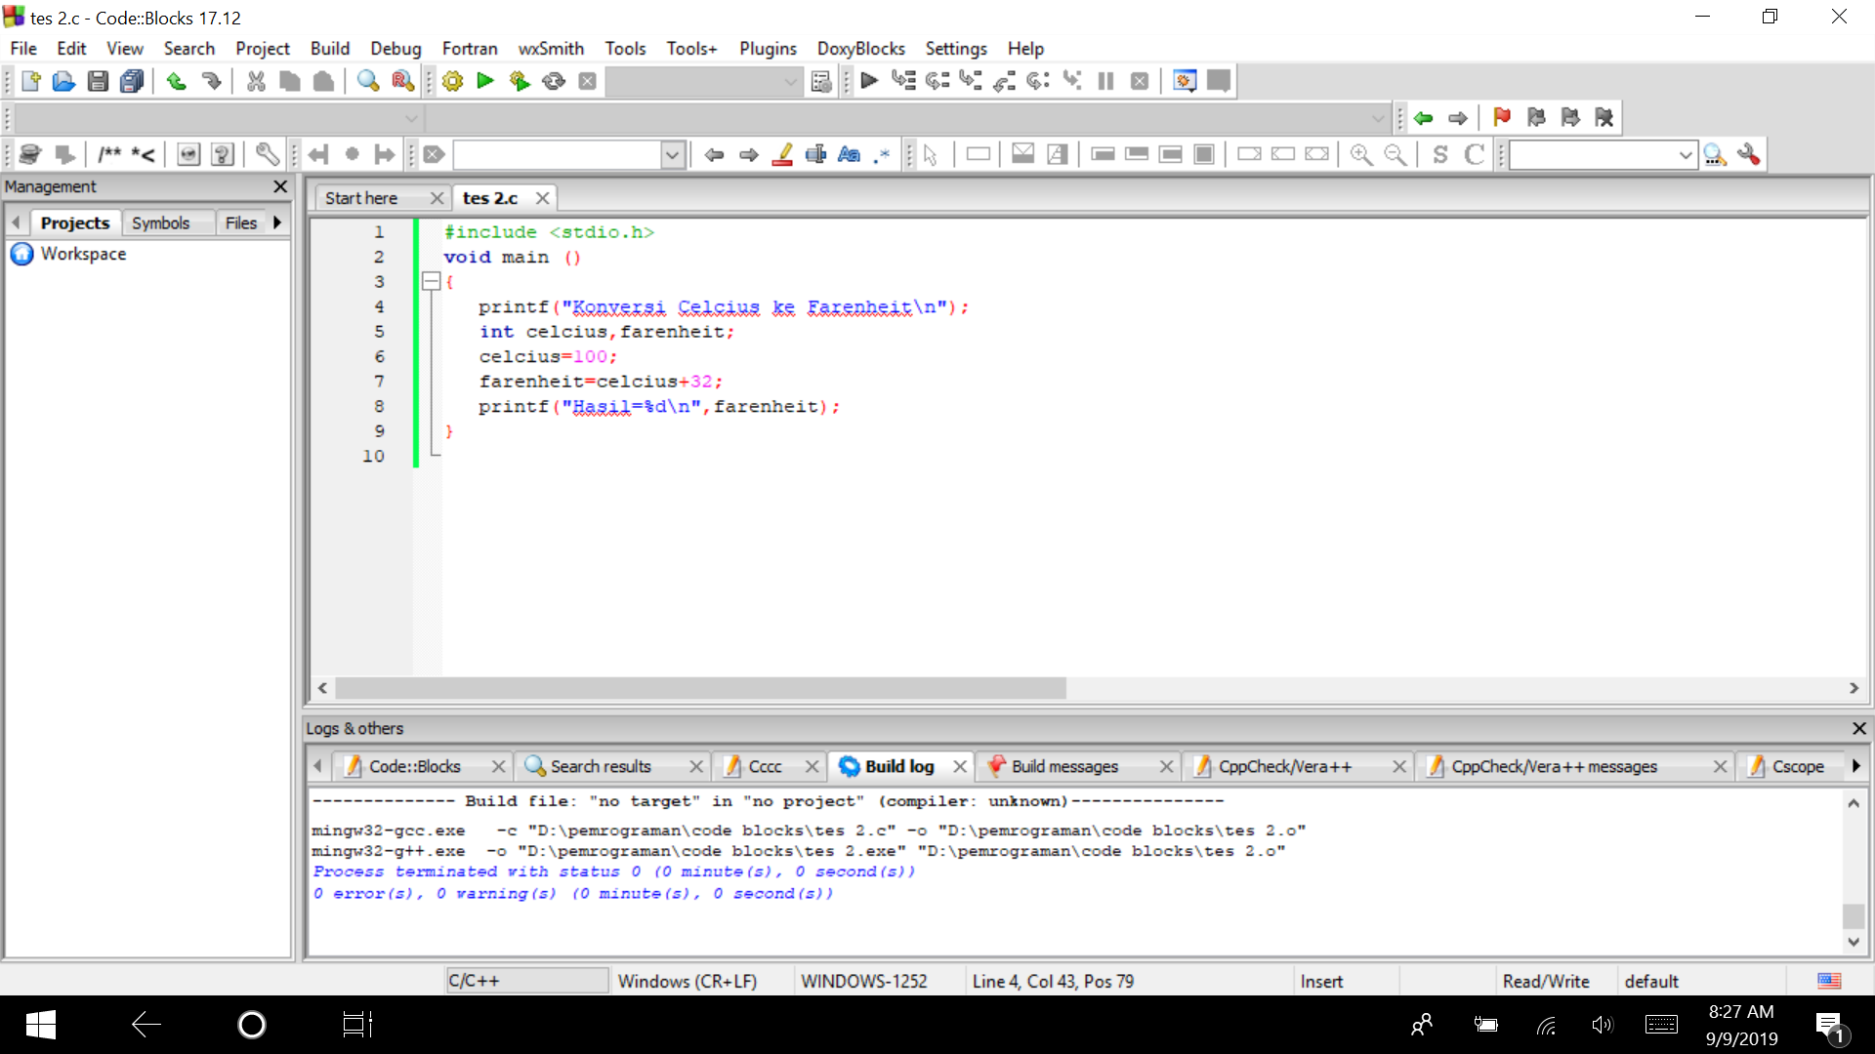The width and height of the screenshot is (1875, 1054).
Task: Collapse the code fold at line 3
Action: click(431, 281)
